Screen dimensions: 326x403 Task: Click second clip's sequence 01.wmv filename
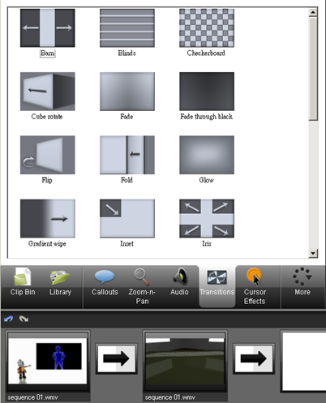click(170, 397)
